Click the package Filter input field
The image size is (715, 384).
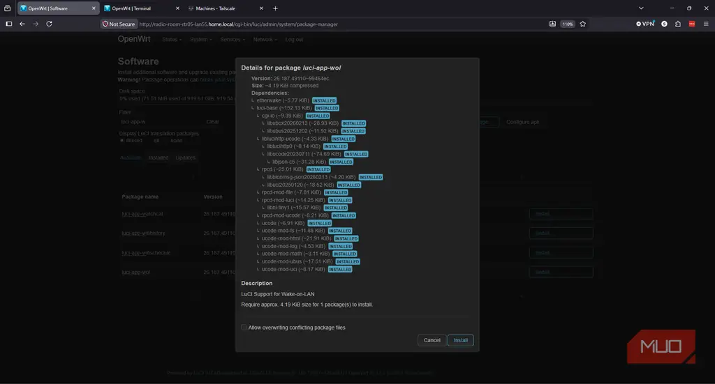click(160, 122)
